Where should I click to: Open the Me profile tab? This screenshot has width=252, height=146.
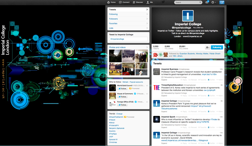149,2
